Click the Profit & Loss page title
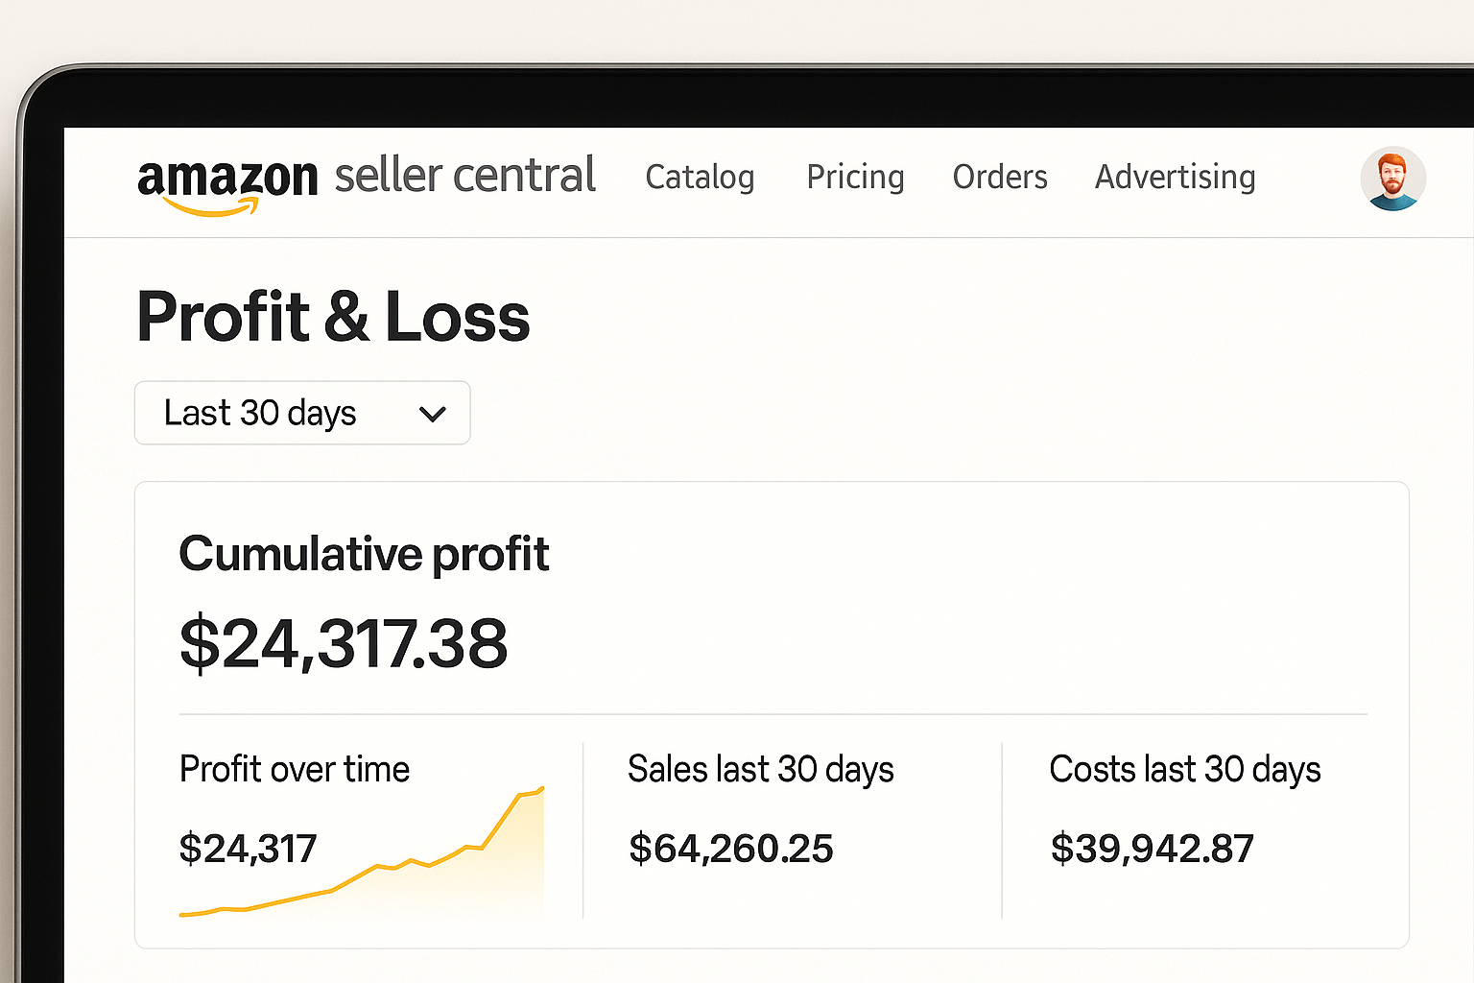 coord(334,318)
